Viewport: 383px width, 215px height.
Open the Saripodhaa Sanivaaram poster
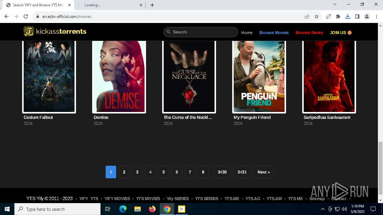(329, 76)
